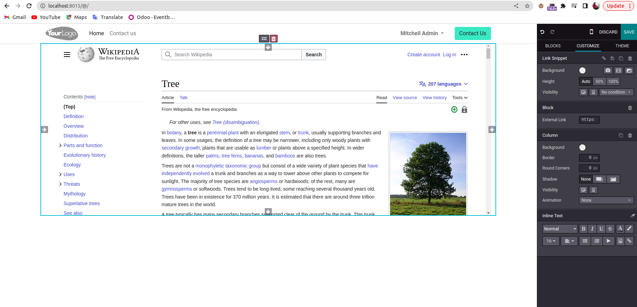The image size is (637, 307).
Task: Undo the last editor change
Action: (x=542, y=32)
